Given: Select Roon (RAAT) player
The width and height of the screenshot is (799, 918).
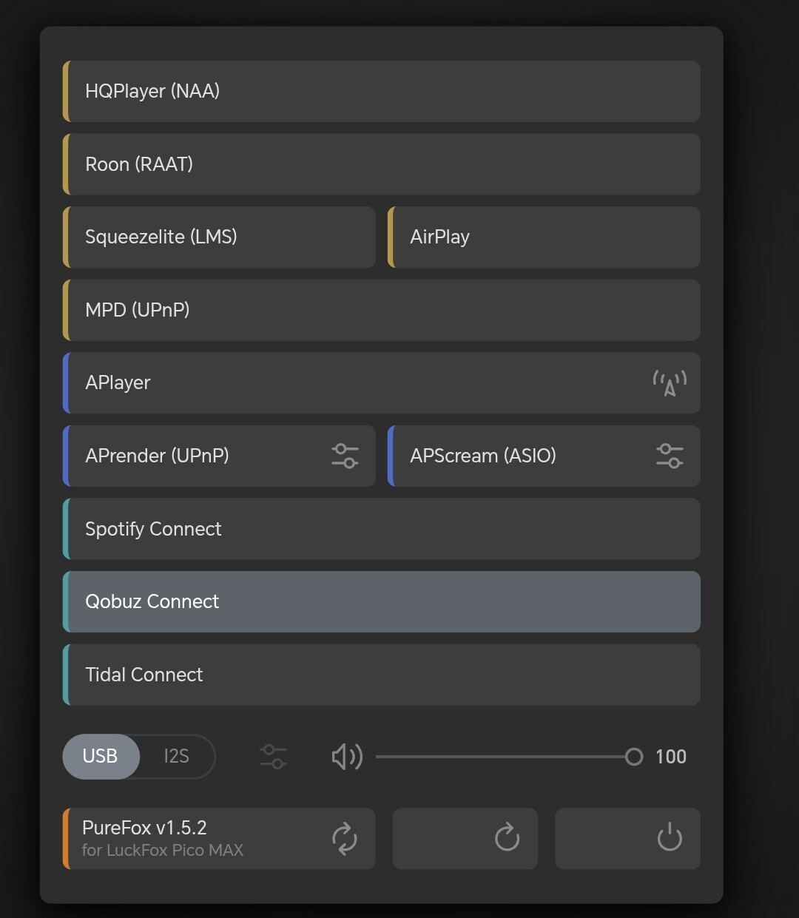Looking at the screenshot, I should 381,164.
